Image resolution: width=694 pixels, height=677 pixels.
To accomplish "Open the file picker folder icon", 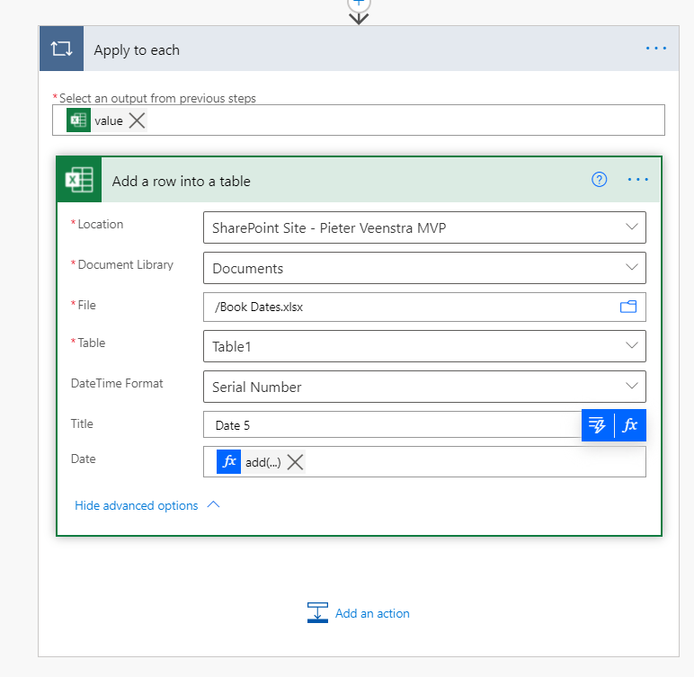I will 628,307.
